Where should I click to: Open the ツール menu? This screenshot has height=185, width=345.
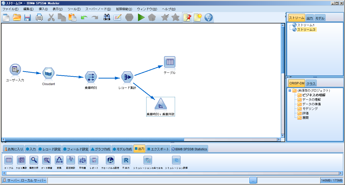(x=74, y=9)
